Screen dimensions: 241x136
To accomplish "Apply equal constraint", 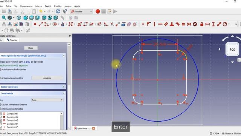I will [183, 24].
